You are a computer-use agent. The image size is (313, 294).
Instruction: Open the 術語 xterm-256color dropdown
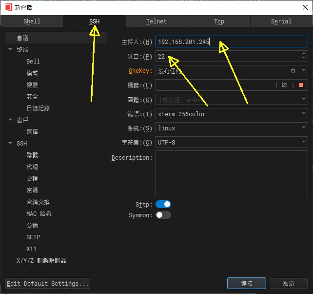232,114
